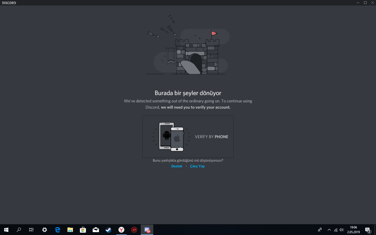
Task: Click the Discord logo in title bar
Action: (x=9, y=3)
